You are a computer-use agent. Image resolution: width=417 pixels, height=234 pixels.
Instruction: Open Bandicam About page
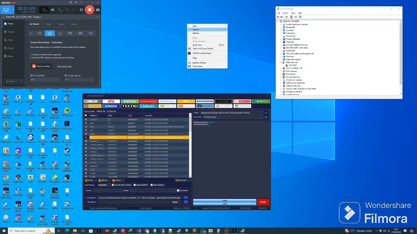(x=9, y=56)
